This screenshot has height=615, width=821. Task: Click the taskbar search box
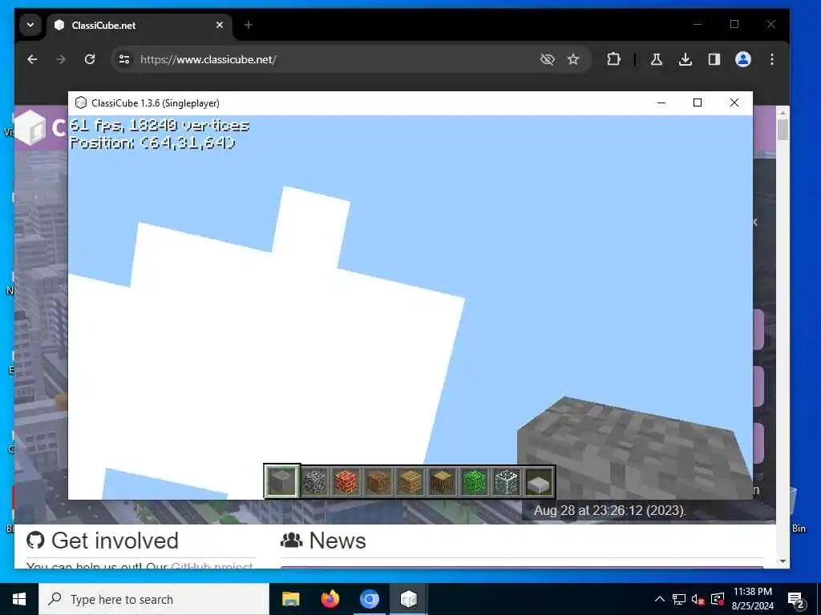coord(154,599)
